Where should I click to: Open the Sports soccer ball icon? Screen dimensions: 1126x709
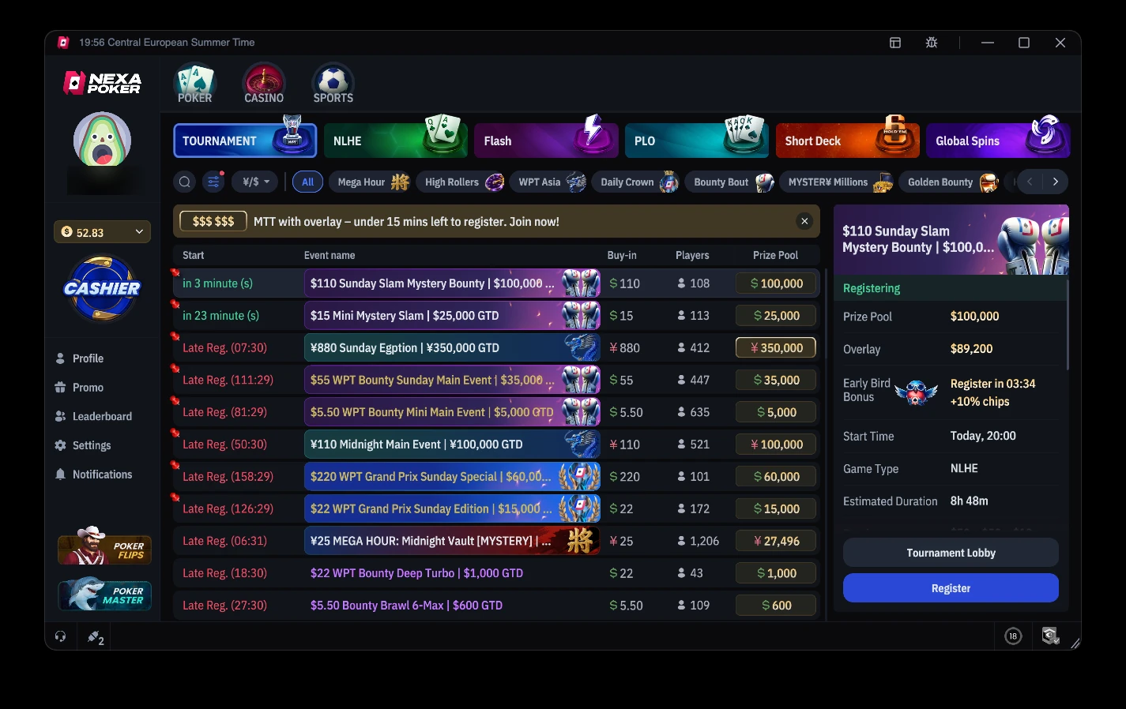333,84
